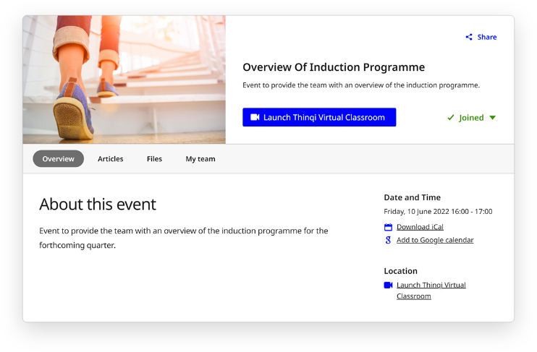This screenshot has width=537, height=352.
Task: Click the About this event heading
Action: [98, 204]
